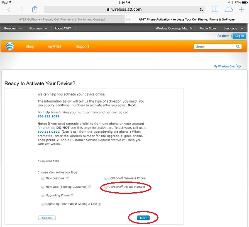Image resolution: width=249 pixels, height=227 pixels.
Task: Click the external link icon after Wireless Coverage Map
Action: coord(191,28)
